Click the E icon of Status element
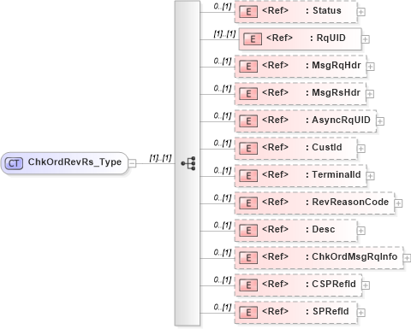This screenshot has height=329, width=411. [x=248, y=12]
